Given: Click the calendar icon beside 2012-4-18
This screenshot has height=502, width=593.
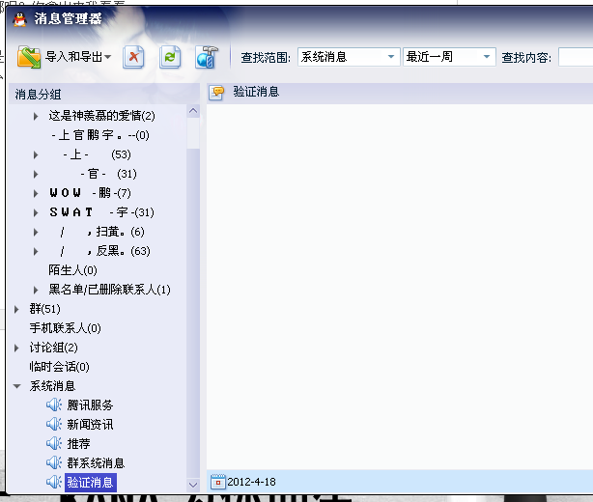Looking at the screenshot, I should pyautogui.click(x=217, y=482).
